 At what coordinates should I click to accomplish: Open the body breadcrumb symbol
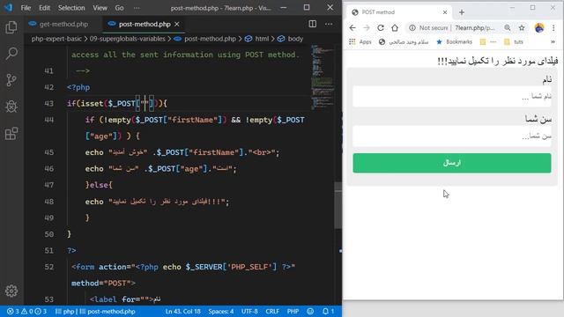(x=290, y=39)
